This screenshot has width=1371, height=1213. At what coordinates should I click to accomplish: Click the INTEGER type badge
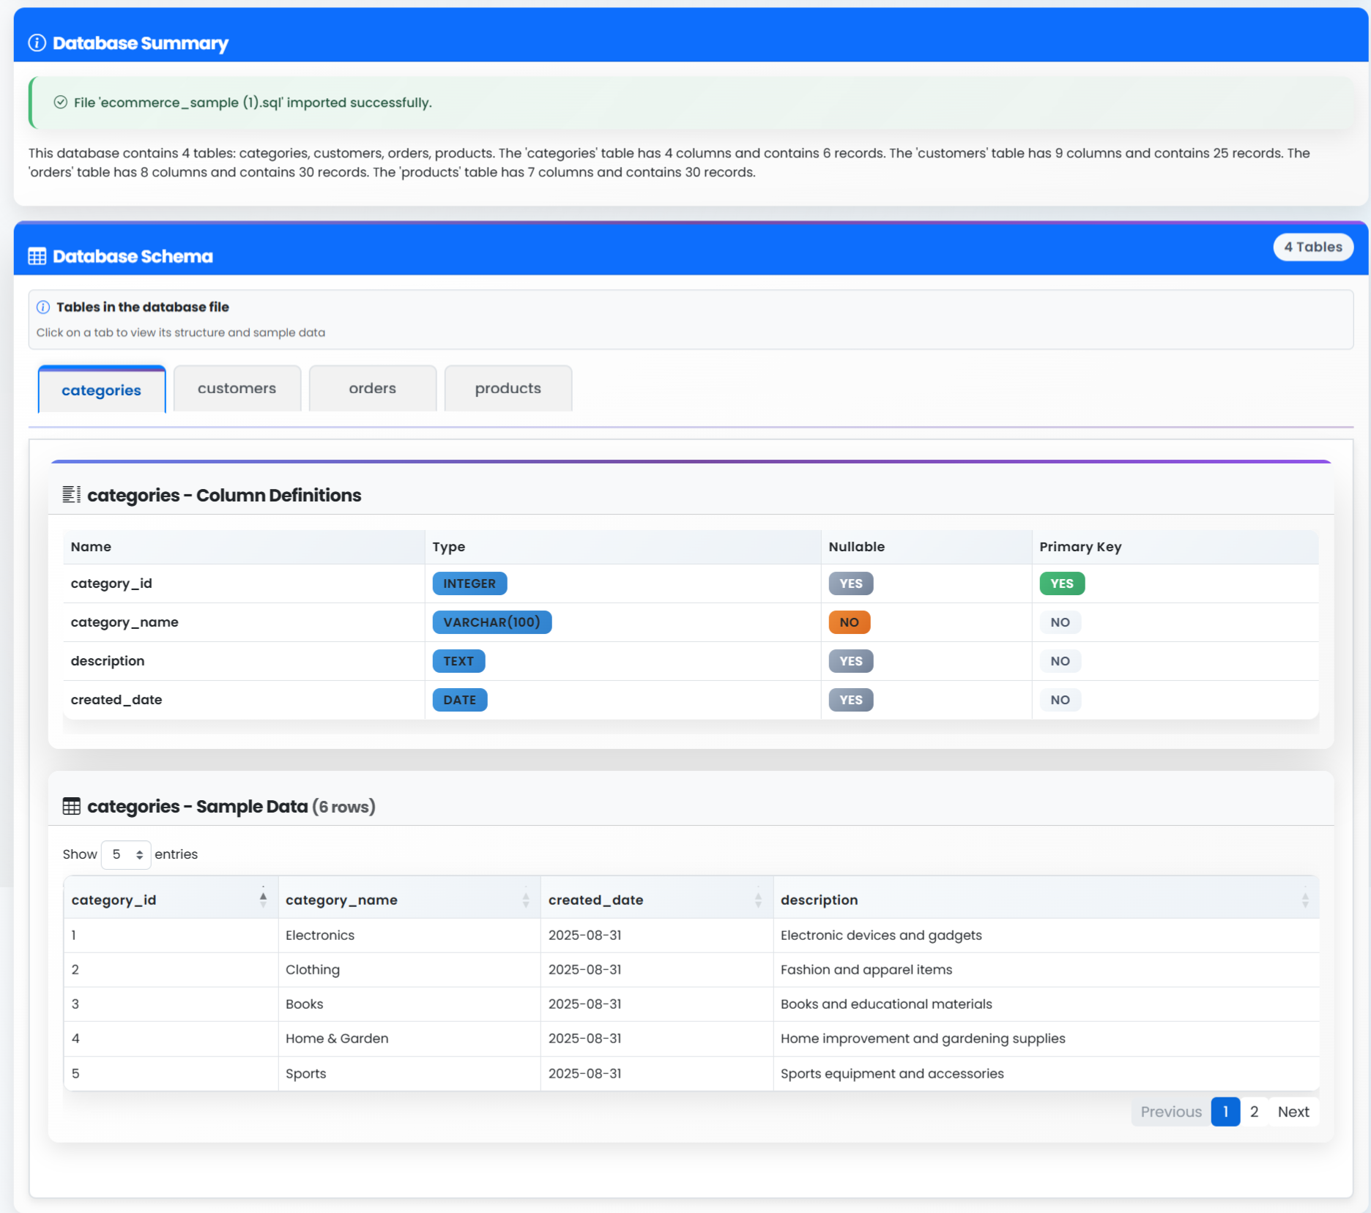469,583
